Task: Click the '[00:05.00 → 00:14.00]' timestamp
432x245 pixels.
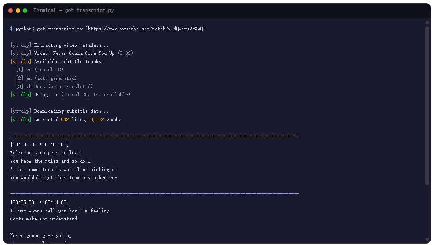Action: (x=39, y=202)
